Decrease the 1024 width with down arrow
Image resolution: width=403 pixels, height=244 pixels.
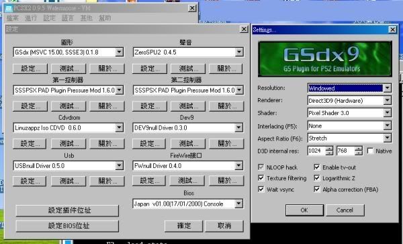tap(329, 153)
